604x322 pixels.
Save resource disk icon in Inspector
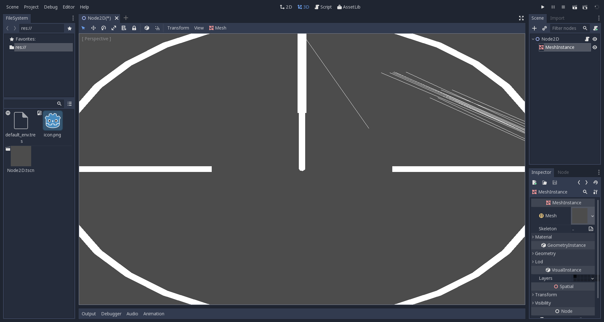point(555,182)
